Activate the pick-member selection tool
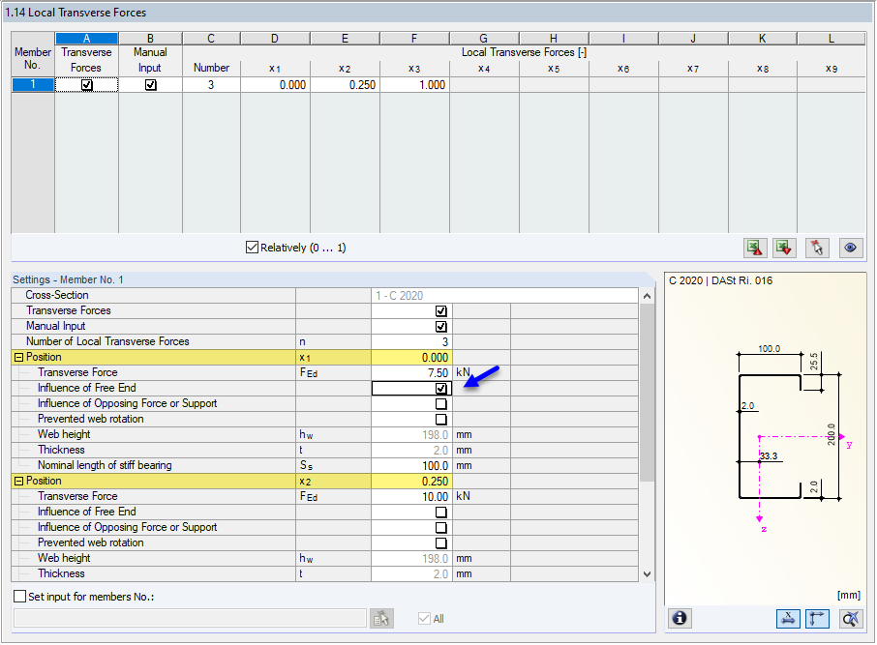The height and width of the screenshot is (645, 877). [x=817, y=248]
